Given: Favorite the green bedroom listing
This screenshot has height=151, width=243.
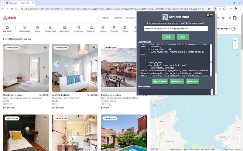Looking at the screenshot, I should coord(45,118).
